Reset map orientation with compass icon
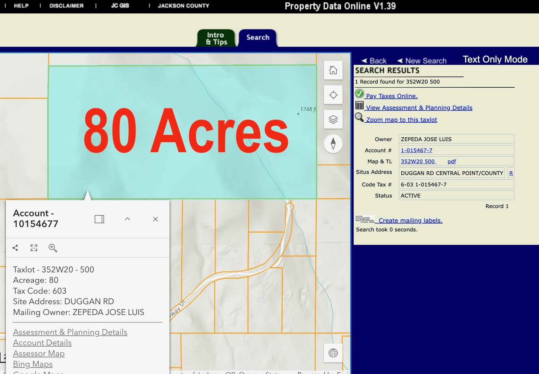This screenshot has height=374, width=539. pyautogui.click(x=333, y=144)
